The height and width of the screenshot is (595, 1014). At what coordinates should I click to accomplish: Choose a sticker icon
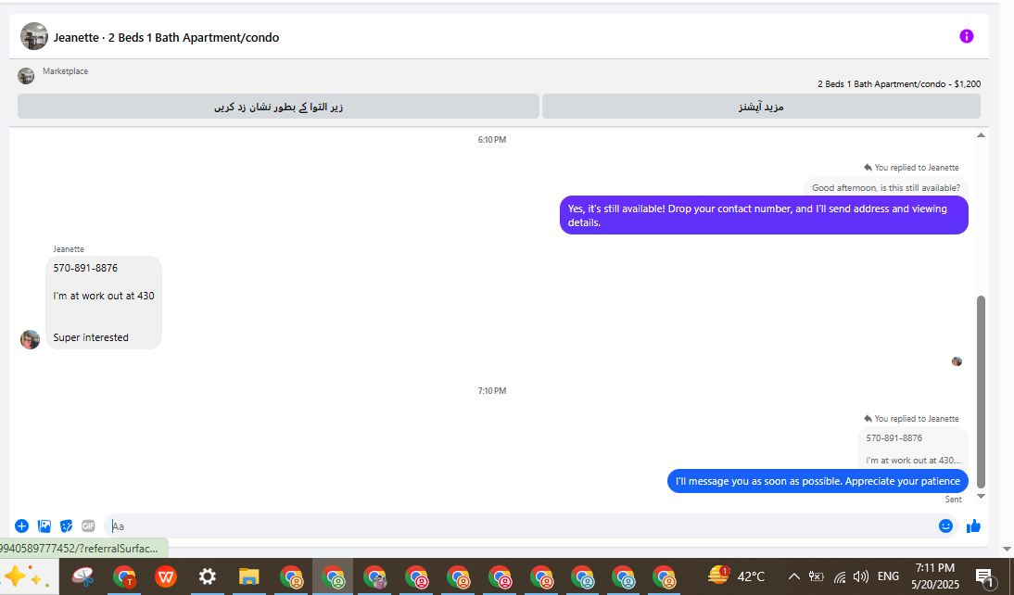[67, 525]
